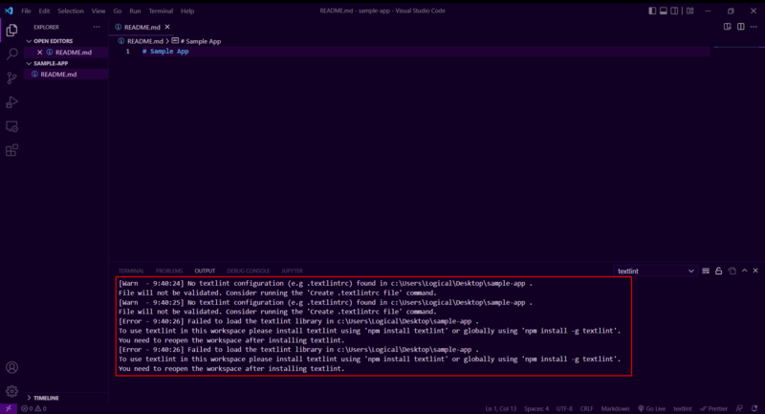This screenshot has height=414, width=765.
Task: Open the Manage gear icon
Action: [11, 391]
